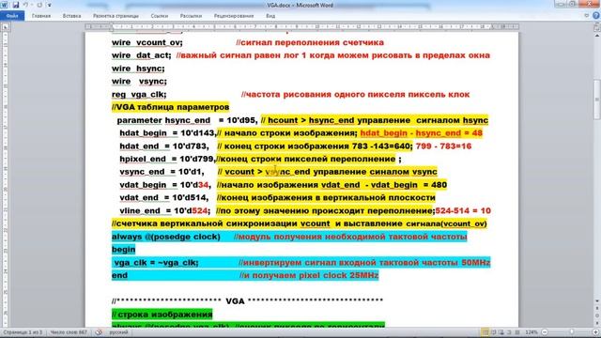Click the text 'vsync_end = 10'd1,'

[162, 172]
